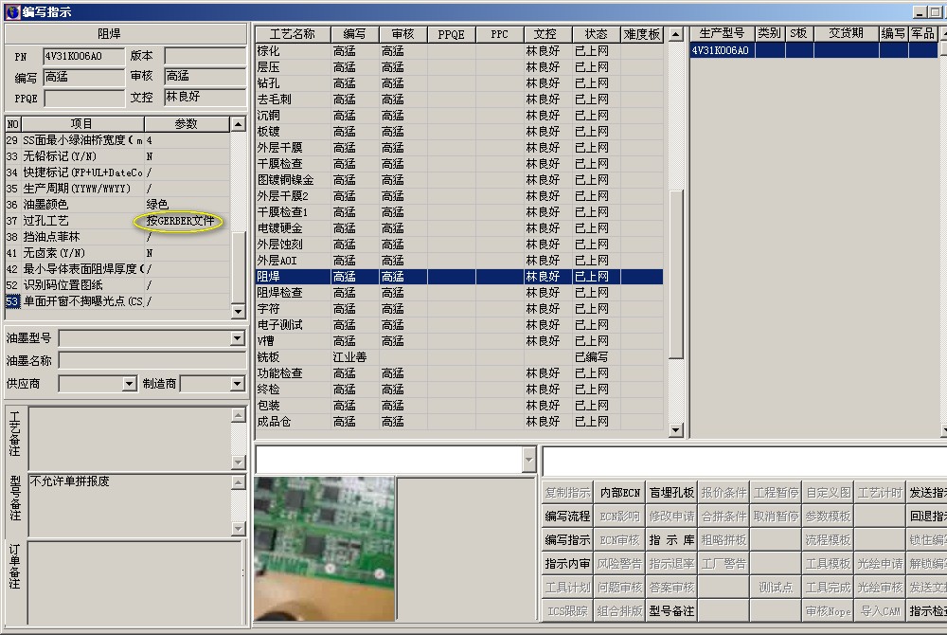Select parameter row 36 油墨颜色
The height and width of the screenshot is (635, 947).
coord(117,205)
